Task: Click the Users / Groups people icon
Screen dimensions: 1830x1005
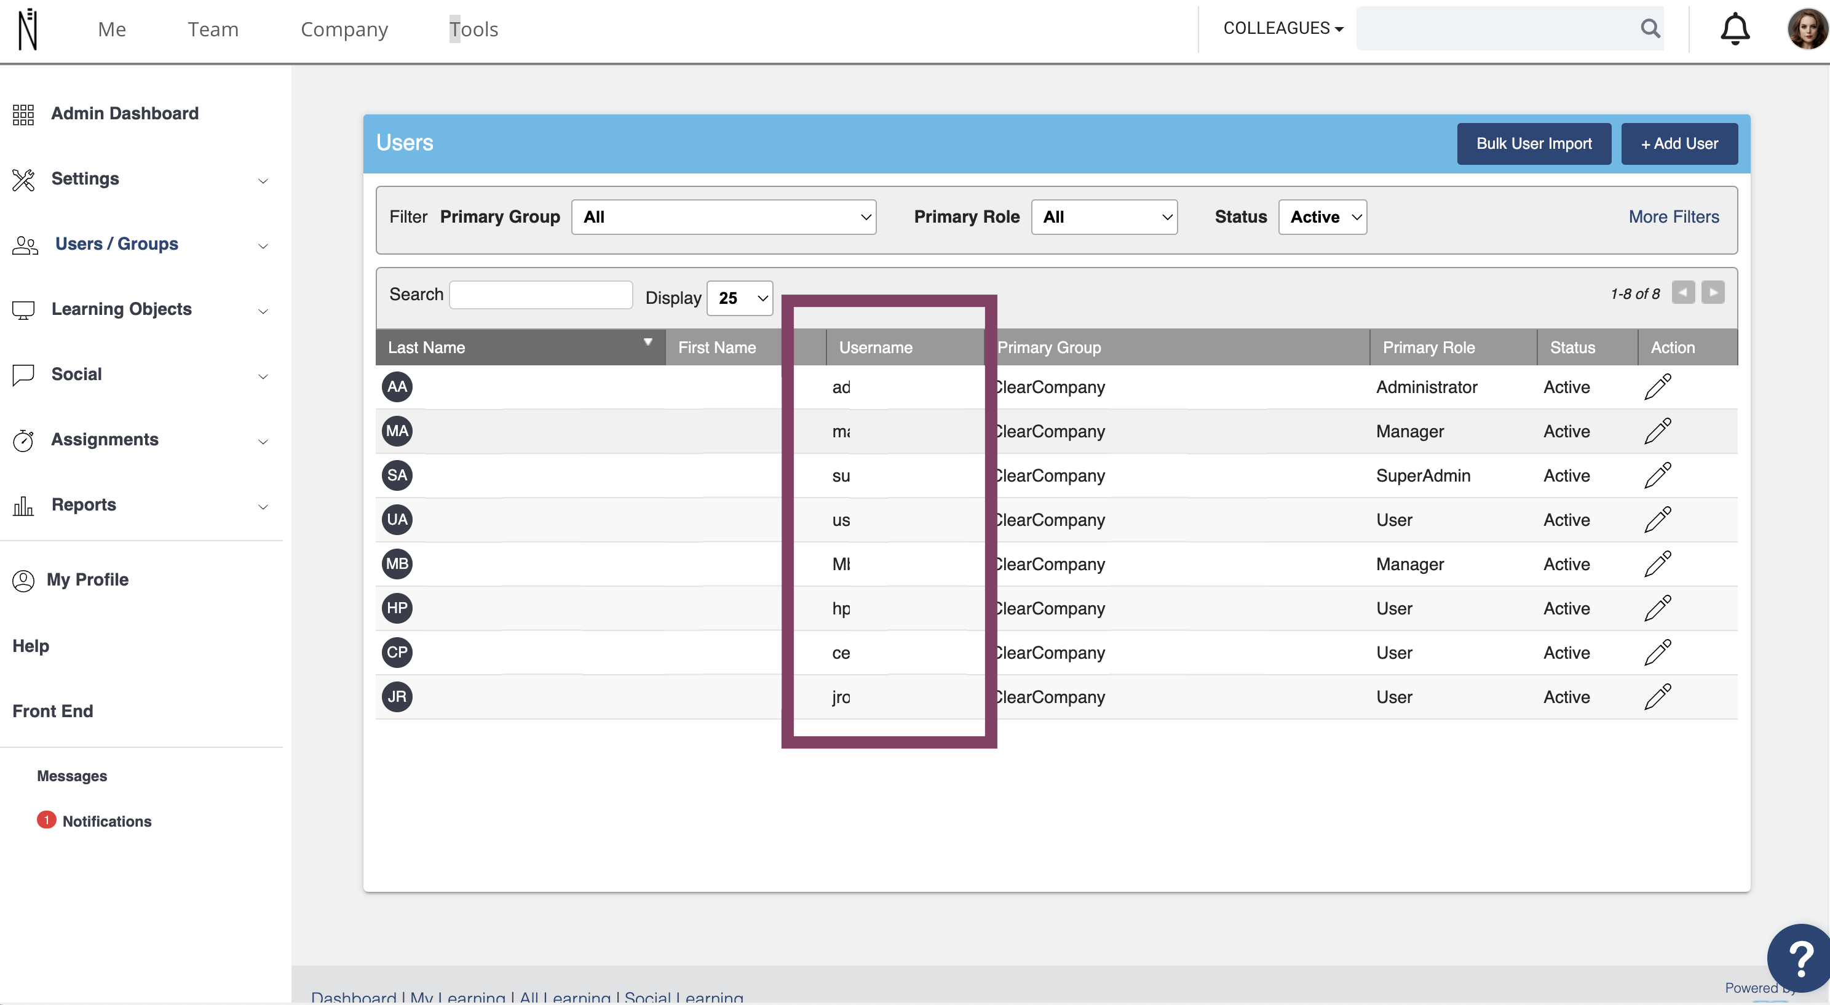Action: tap(25, 245)
